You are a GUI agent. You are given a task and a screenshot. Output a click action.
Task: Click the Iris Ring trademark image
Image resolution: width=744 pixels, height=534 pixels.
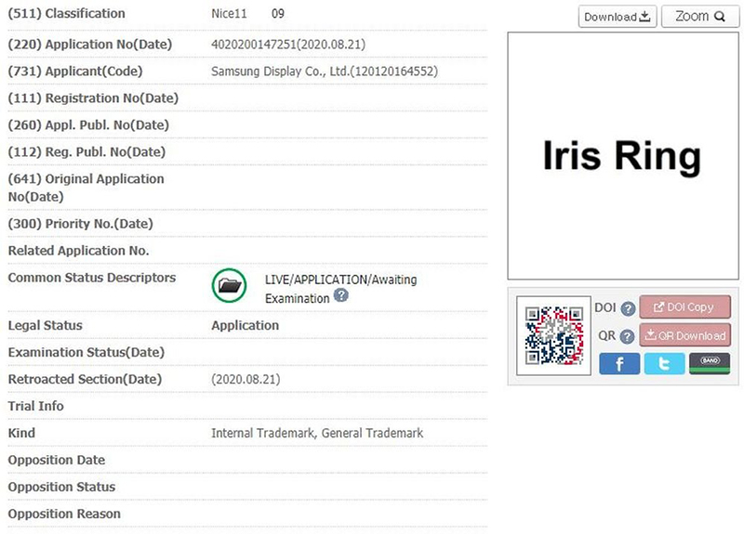[x=620, y=156]
